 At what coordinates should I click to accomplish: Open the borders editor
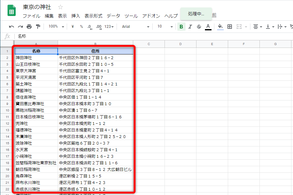point(230,27)
